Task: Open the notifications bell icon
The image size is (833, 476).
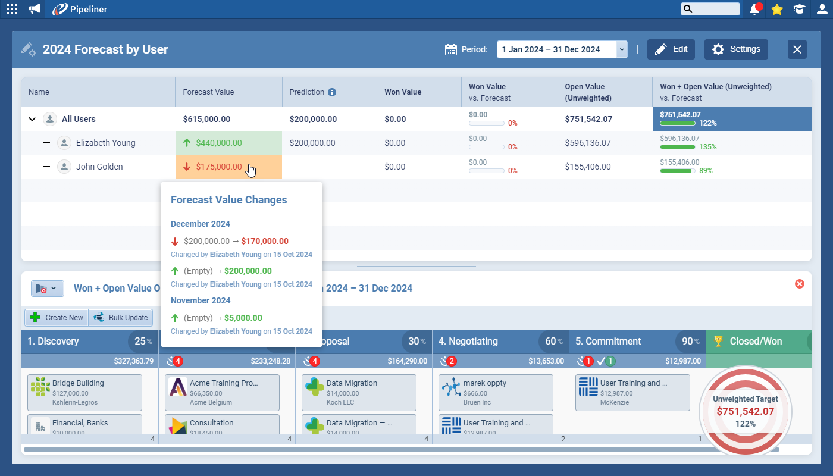Action: [755, 9]
